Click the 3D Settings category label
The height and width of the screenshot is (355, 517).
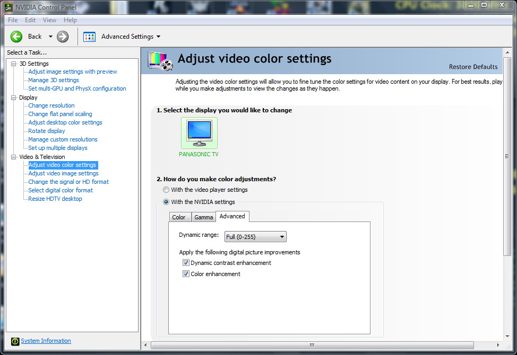pyautogui.click(x=34, y=64)
